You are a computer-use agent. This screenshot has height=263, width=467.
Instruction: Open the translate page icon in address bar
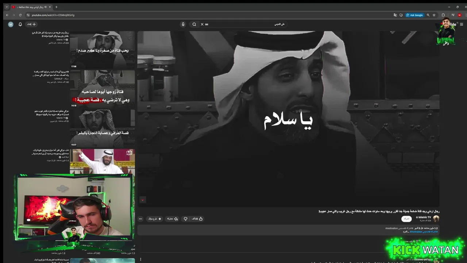pyautogui.click(x=395, y=15)
